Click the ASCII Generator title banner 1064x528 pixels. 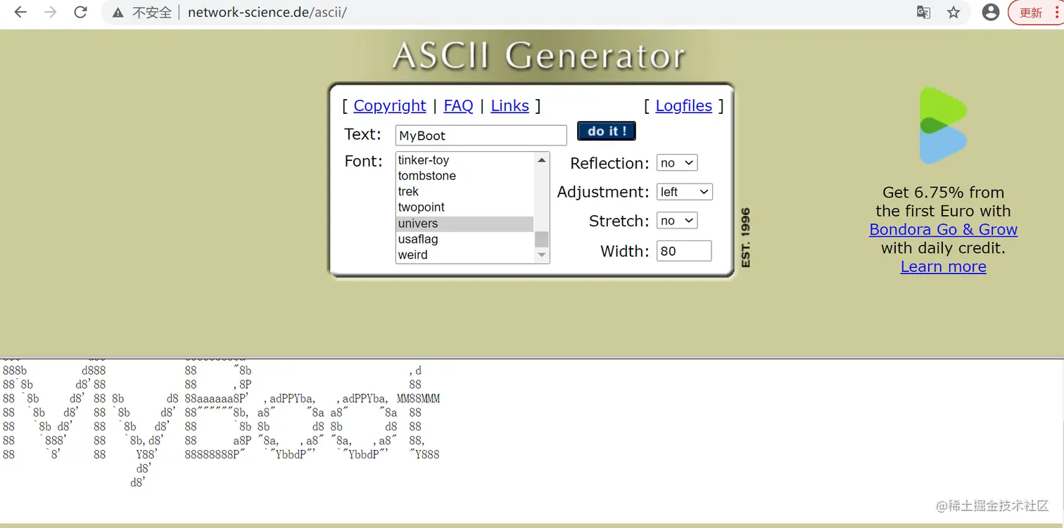(x=538, y=56)
